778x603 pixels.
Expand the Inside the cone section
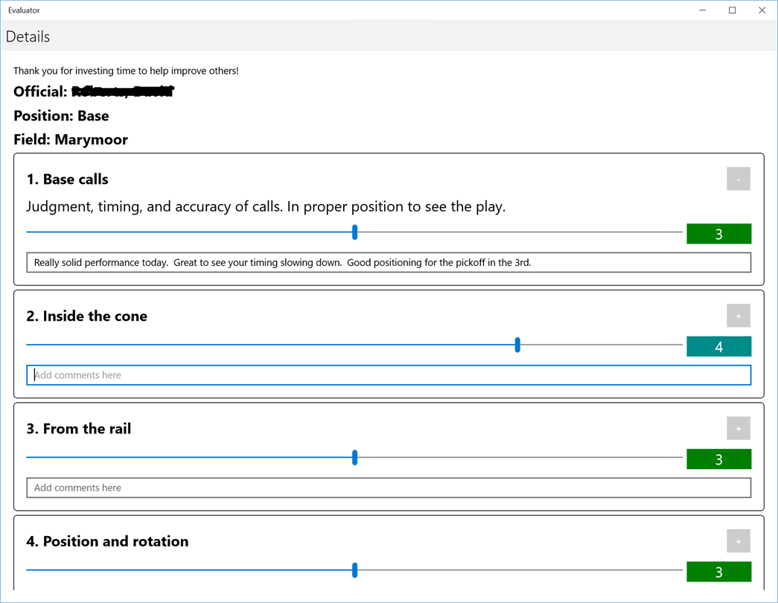pyautogui.click(x=738, y=316)
